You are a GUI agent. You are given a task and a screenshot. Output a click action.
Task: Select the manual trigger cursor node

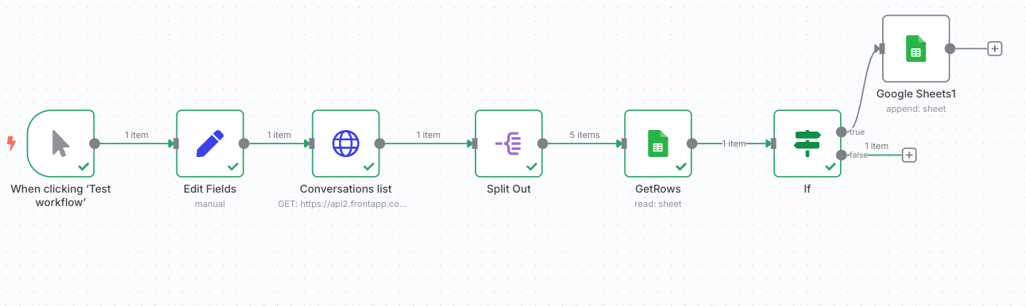(60, 143)
